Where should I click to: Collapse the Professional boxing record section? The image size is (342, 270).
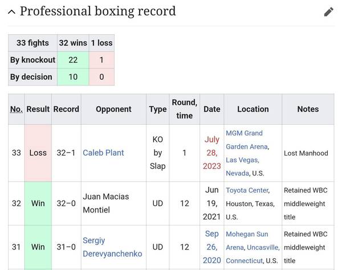point(11,11)
